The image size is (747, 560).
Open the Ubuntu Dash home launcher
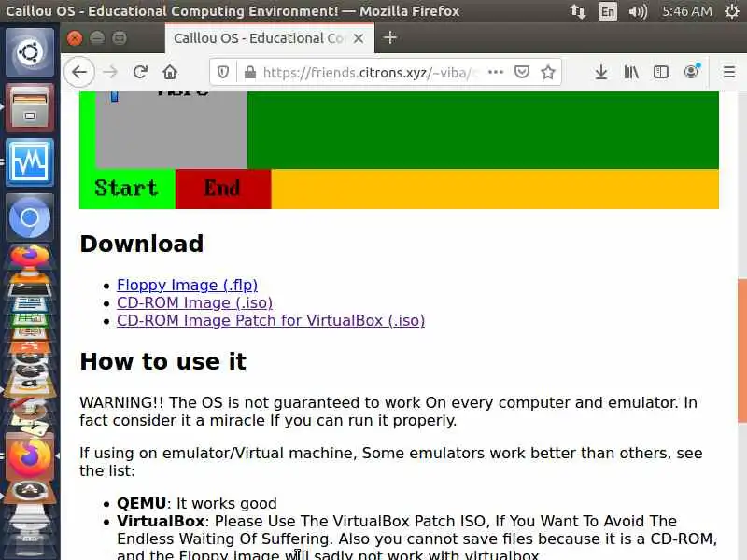(x=30, y=52)
